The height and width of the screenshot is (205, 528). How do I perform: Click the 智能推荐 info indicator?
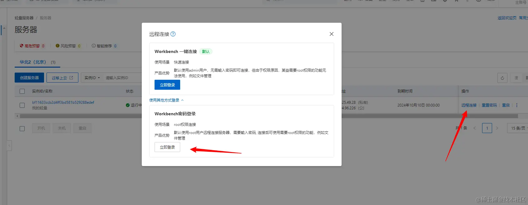(104, 46)
